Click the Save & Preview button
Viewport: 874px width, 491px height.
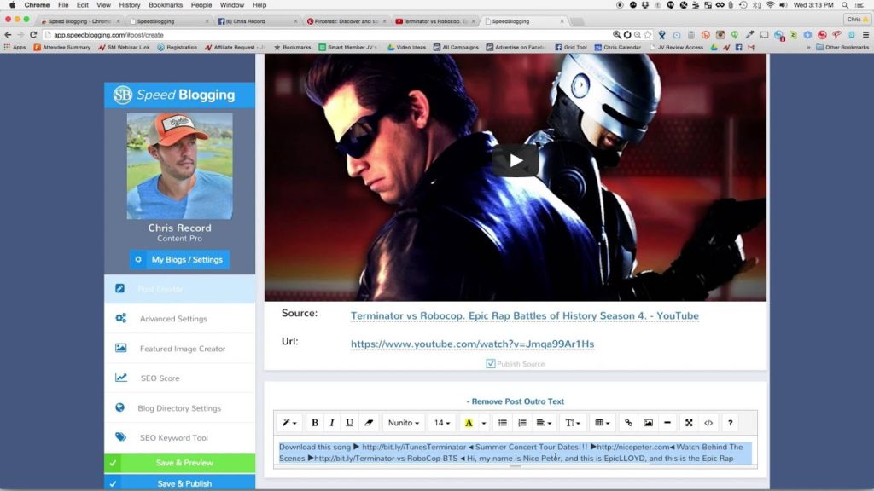click(x=179, y=463)
